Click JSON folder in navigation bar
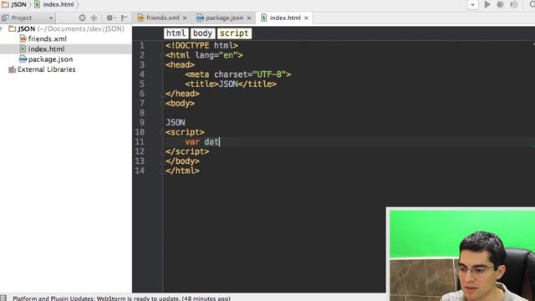Image resolution: width=535 pixels, height=301 pixels. [14, 4]
